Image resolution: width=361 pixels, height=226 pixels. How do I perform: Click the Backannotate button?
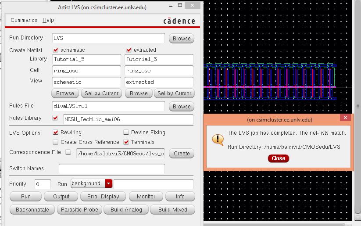[x=32, y=210]
